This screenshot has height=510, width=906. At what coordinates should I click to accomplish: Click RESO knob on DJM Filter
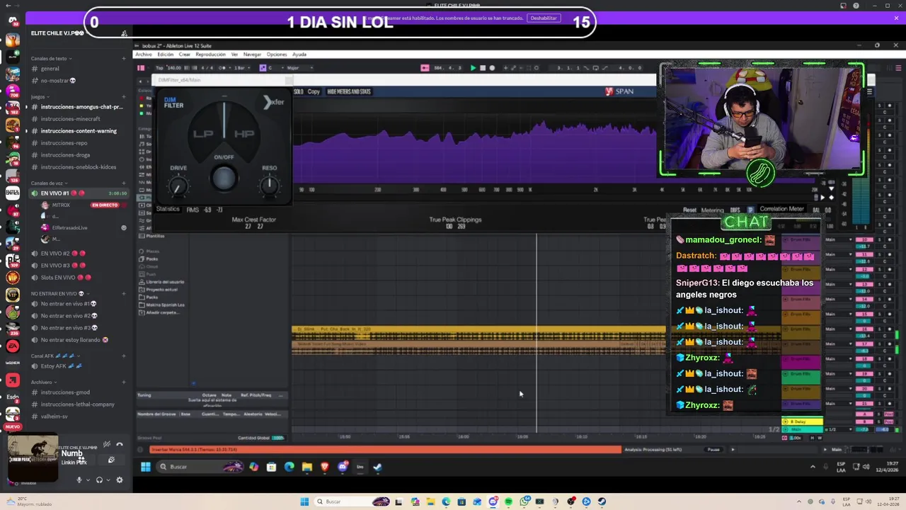click(269, 186)
